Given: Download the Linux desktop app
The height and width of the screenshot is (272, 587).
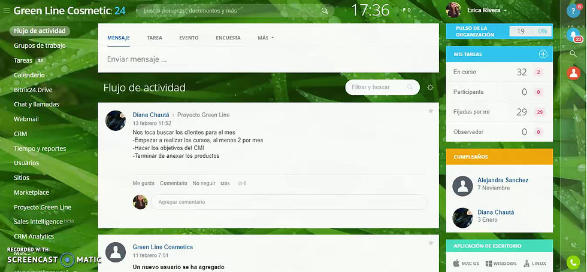Looking at the screenshot, I should [534, 264].
